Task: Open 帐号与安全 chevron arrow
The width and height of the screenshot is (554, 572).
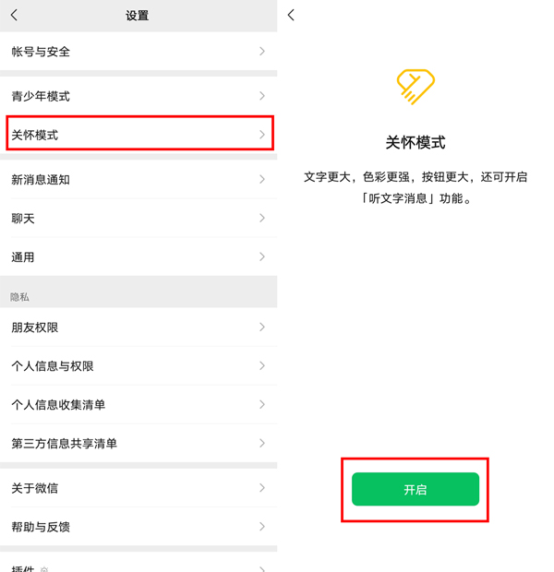Action: click(x=262, y=52)
